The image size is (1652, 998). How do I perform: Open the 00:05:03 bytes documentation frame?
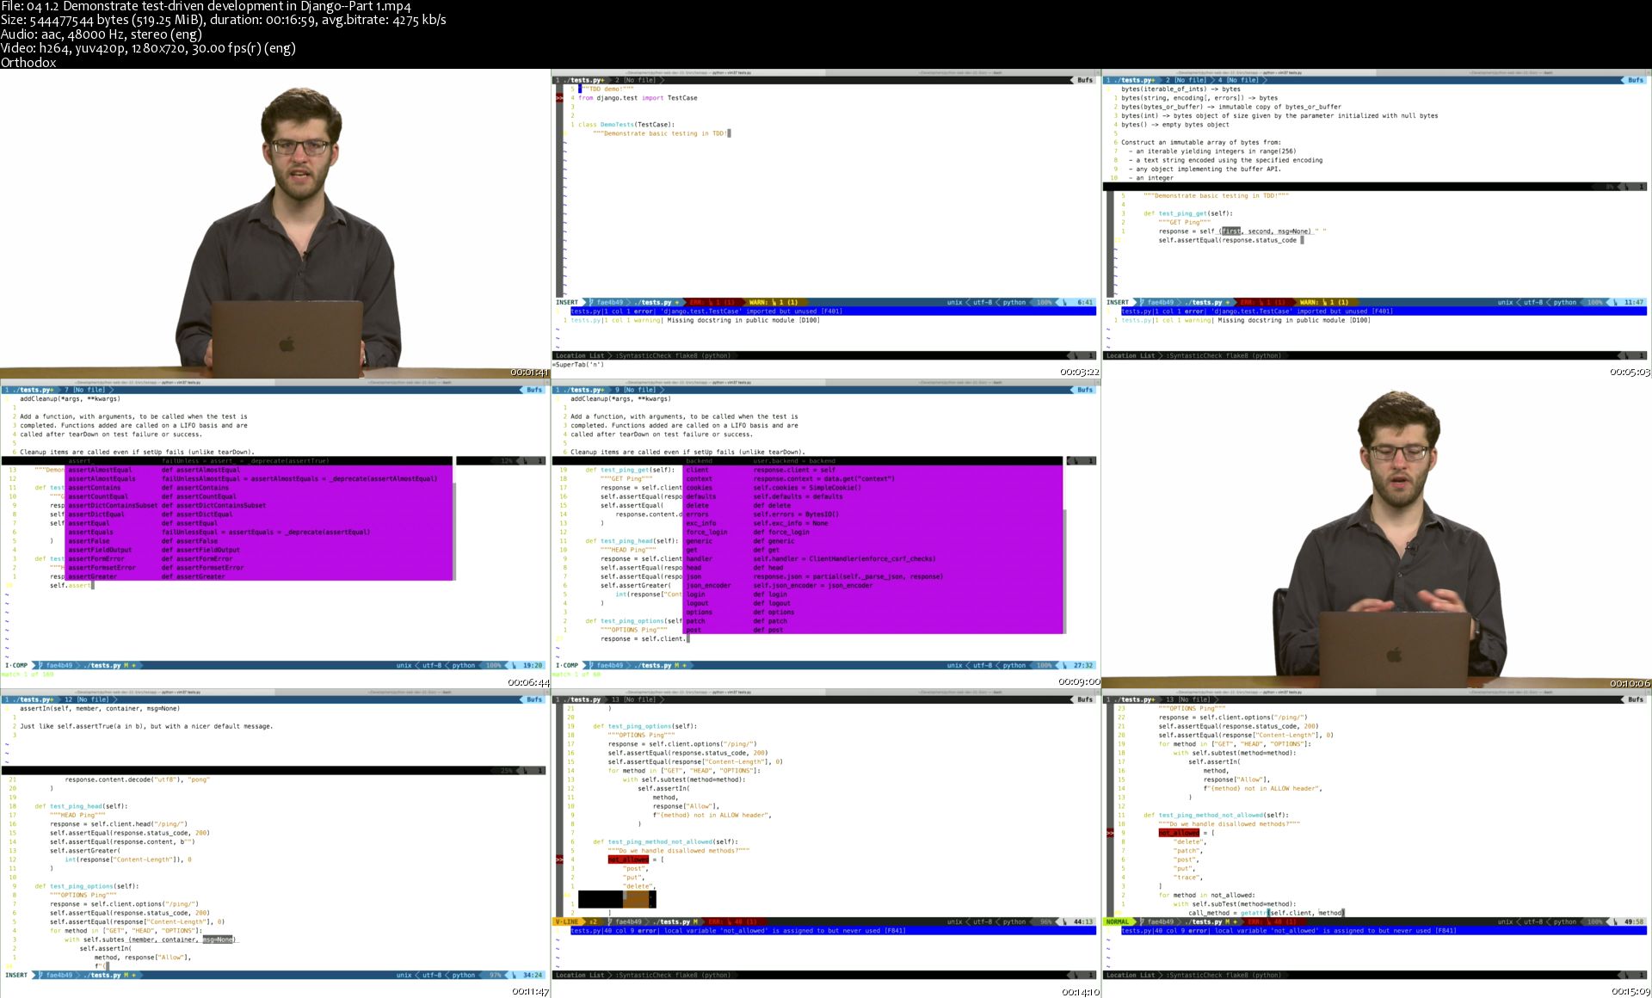coord(1377,224)
